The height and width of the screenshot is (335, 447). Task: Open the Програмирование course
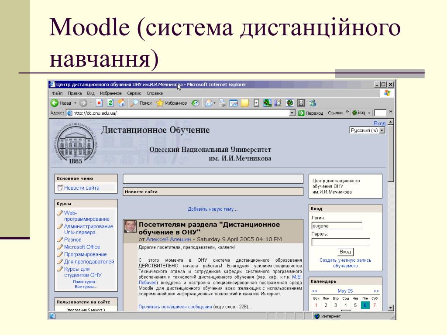tap(85, 254)
